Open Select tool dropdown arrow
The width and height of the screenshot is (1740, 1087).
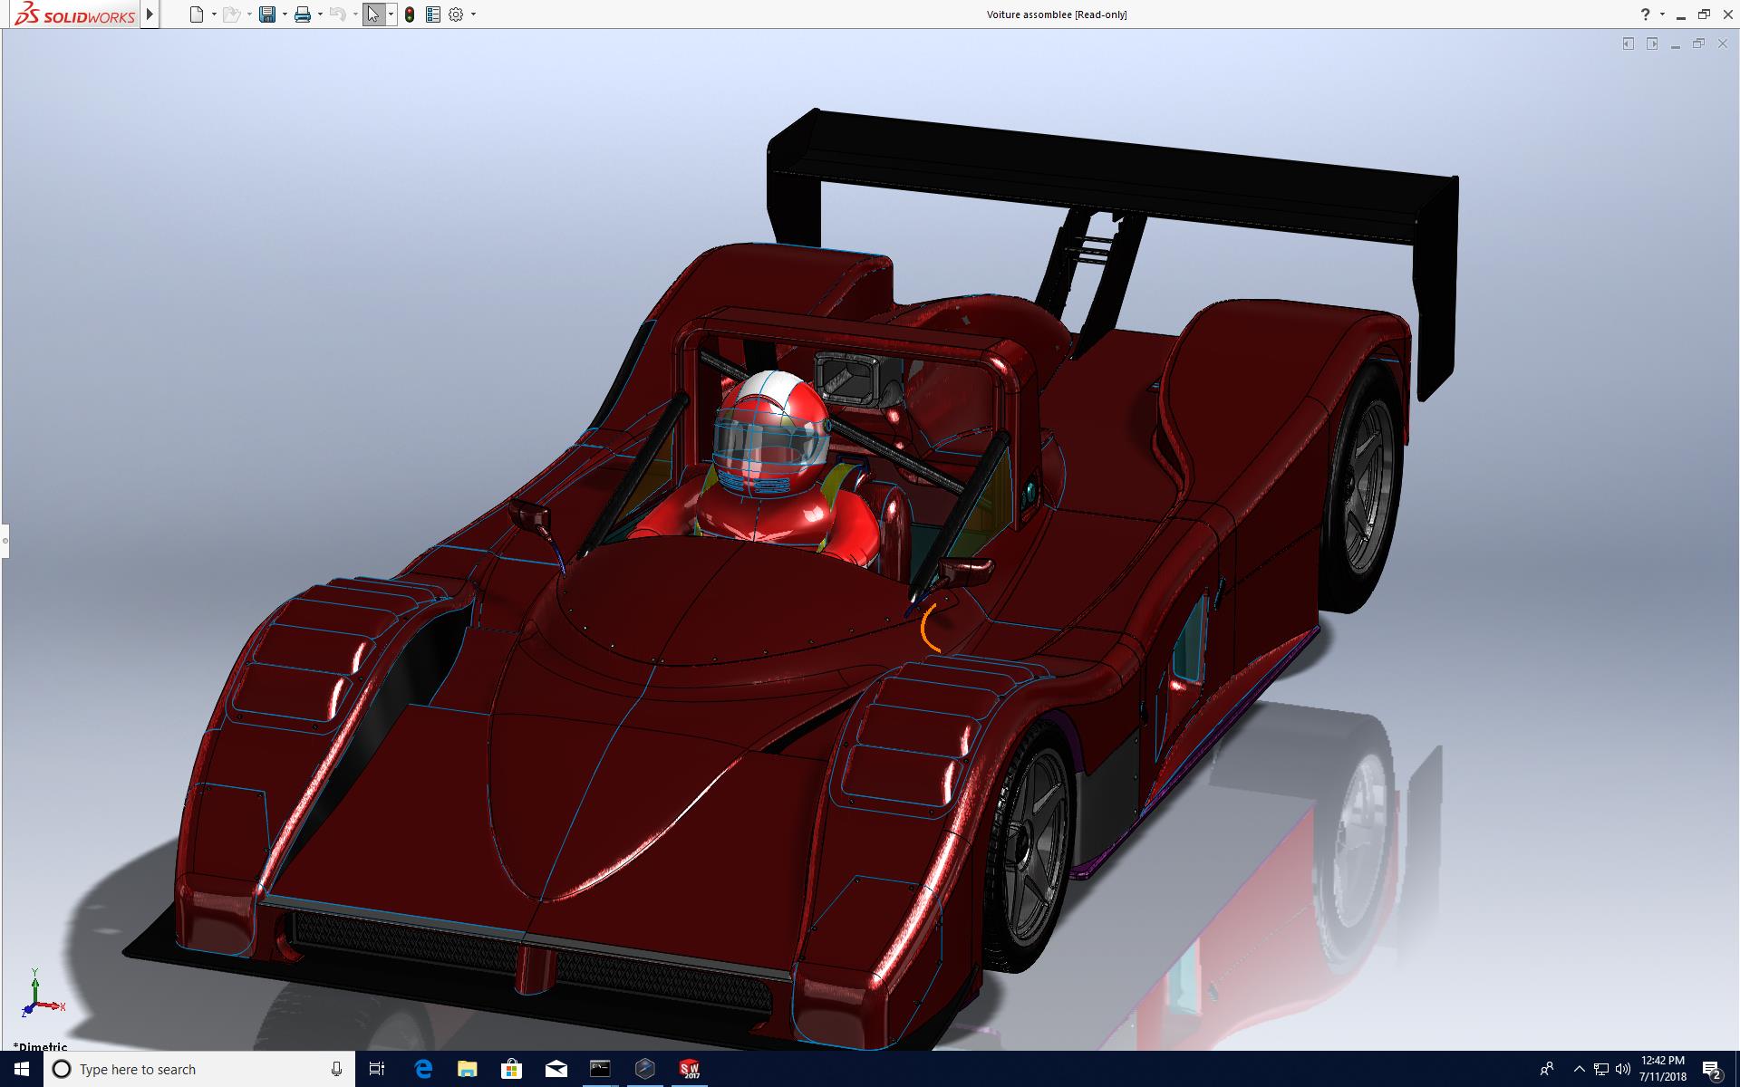coord(391,14)
